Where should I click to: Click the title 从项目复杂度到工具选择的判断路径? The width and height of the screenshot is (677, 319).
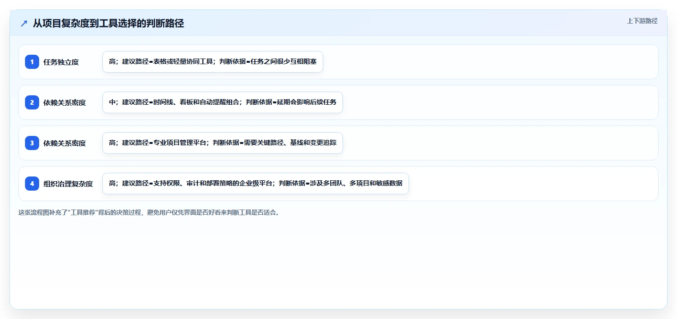(108, 24)
